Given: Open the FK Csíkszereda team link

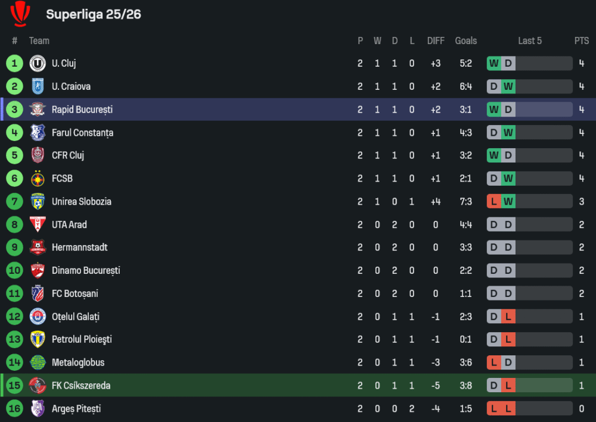Looking at the screenshot, I should pos(80,386).
